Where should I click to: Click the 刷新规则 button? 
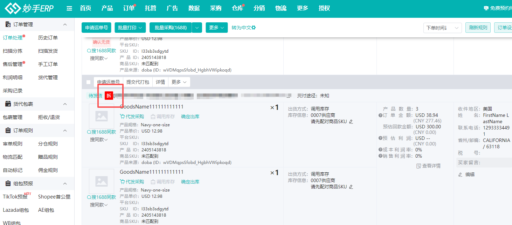(x=478, y=28)
